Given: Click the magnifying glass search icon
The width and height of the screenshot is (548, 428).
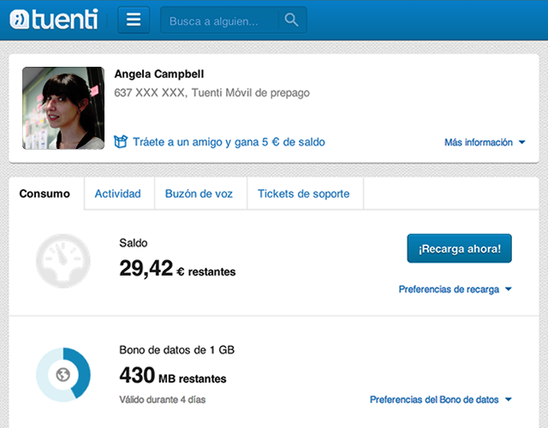Looking at the screenshot, I should click(x=291, y=20).
